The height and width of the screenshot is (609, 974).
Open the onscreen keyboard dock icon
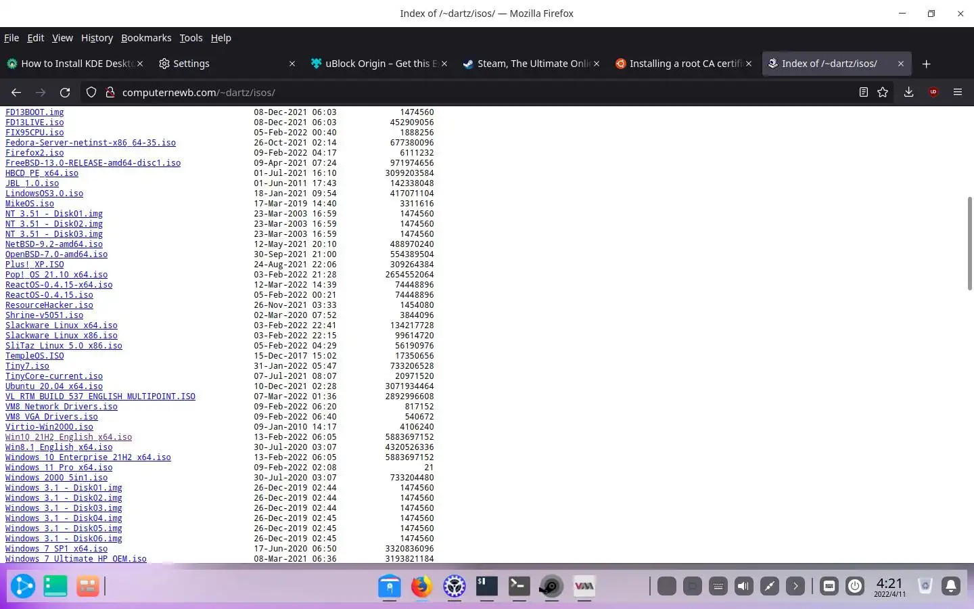829,586
